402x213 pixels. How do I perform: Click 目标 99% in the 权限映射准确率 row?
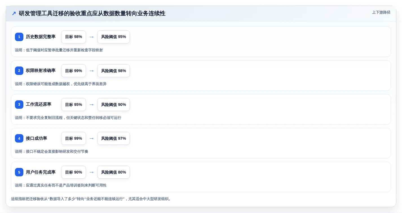click(74, 71)
